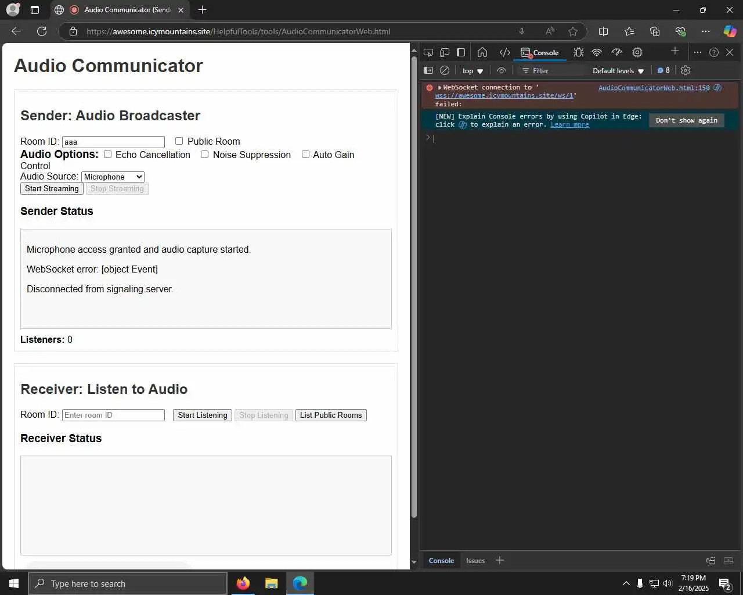Switch to the Issues drawer tab
This screenshot has width=743, height=595.
point(475,561)
